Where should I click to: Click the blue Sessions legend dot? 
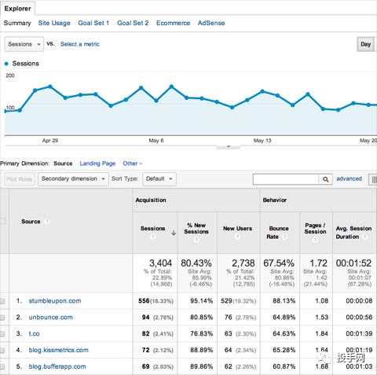coord(6,64)
